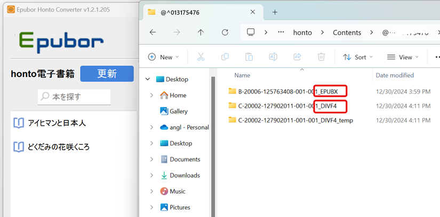Screen dimensions: 440x217
Task: Collapse the top Desktop tree node
Action: 148,79
